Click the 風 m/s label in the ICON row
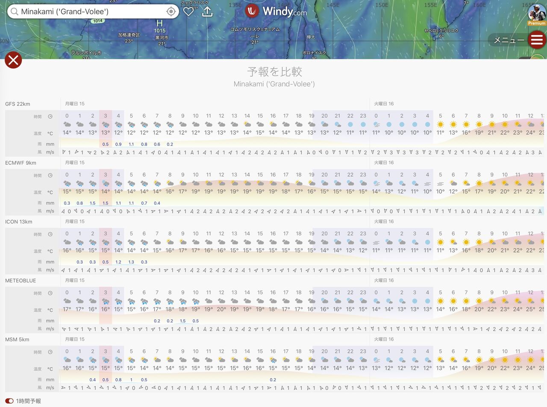This screenshot has width=547, height=407. [x=46, y=270]
